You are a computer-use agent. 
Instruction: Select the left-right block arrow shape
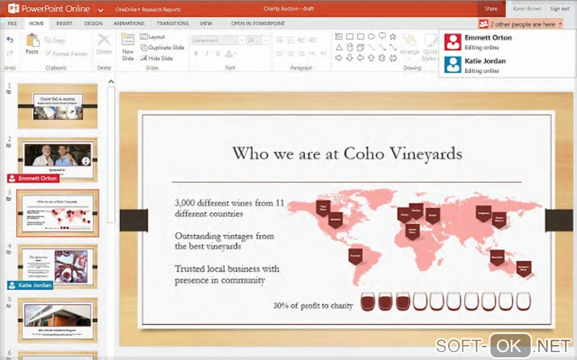(x=393, y=58)
